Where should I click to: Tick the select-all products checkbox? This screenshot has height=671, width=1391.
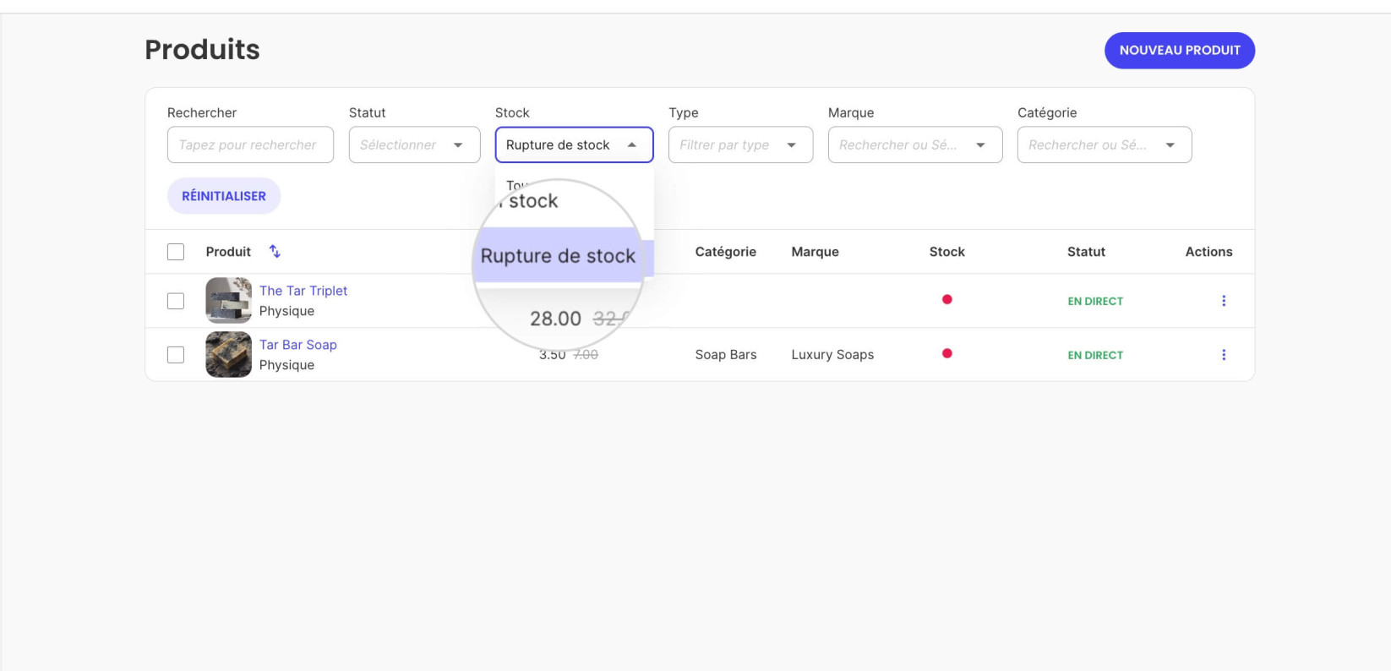[x=176, y=252]
